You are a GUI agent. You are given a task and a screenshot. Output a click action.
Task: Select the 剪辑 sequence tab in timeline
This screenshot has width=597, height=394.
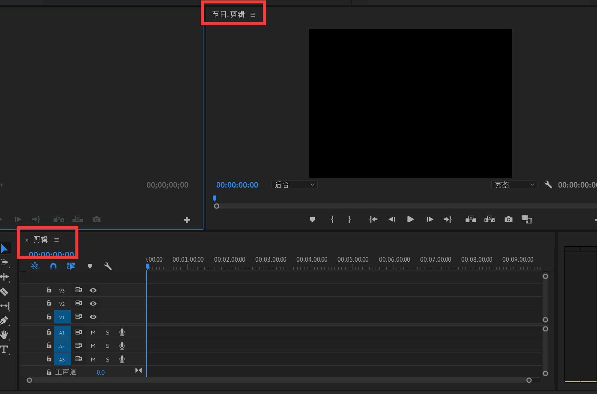tap(41, 239)
